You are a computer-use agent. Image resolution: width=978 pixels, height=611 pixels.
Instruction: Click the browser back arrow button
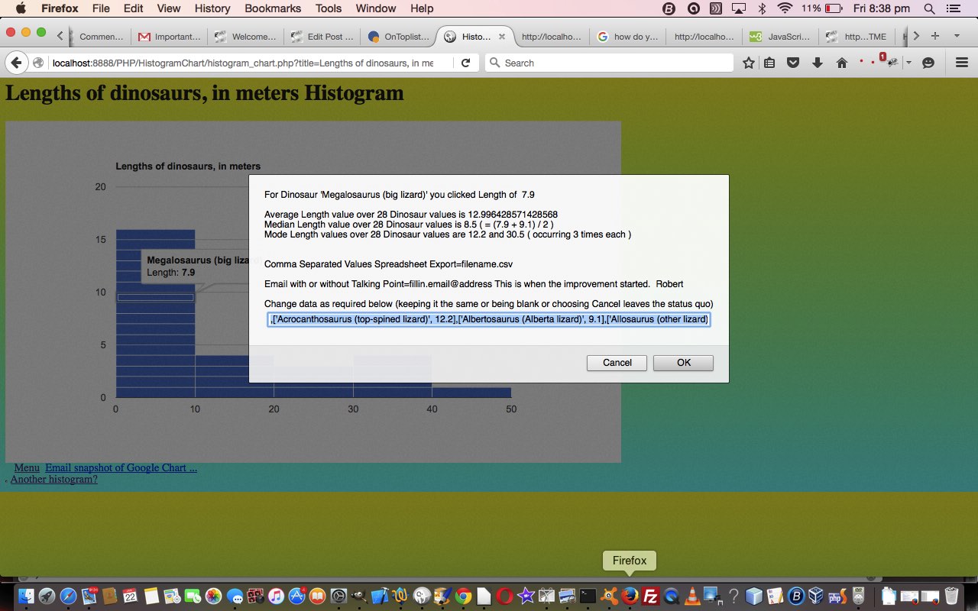(x=17, y=63)
